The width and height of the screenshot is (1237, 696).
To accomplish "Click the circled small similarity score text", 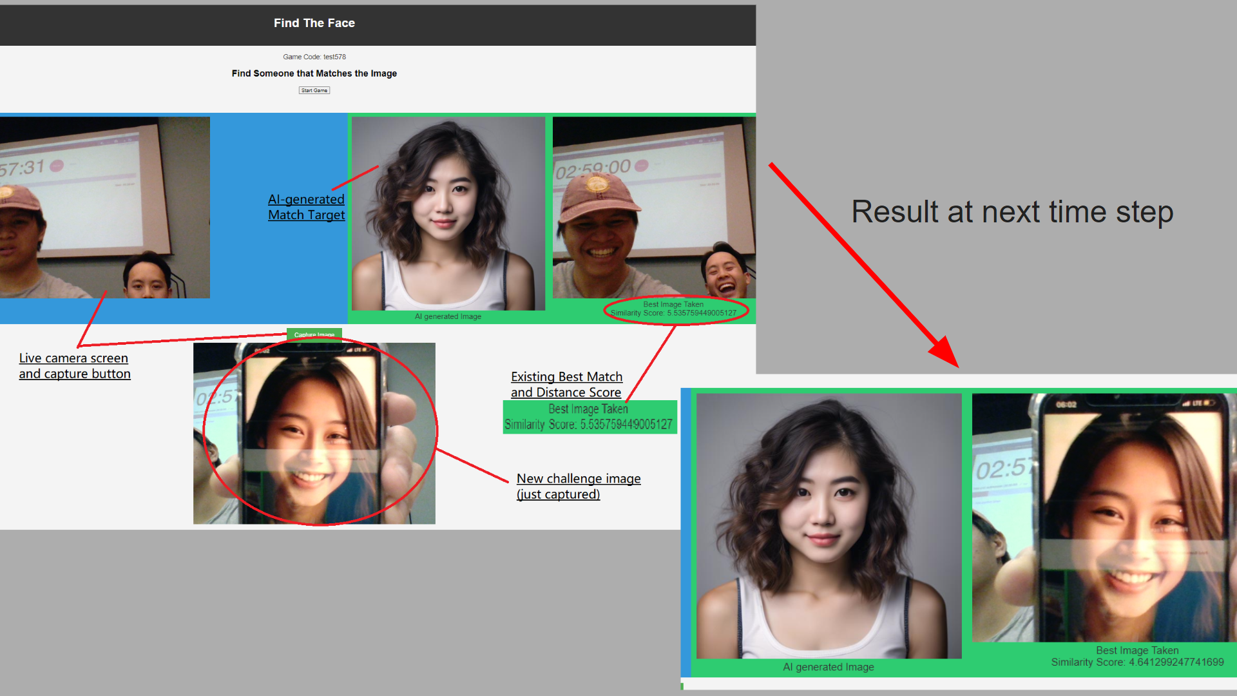I will tap(673, 313).
